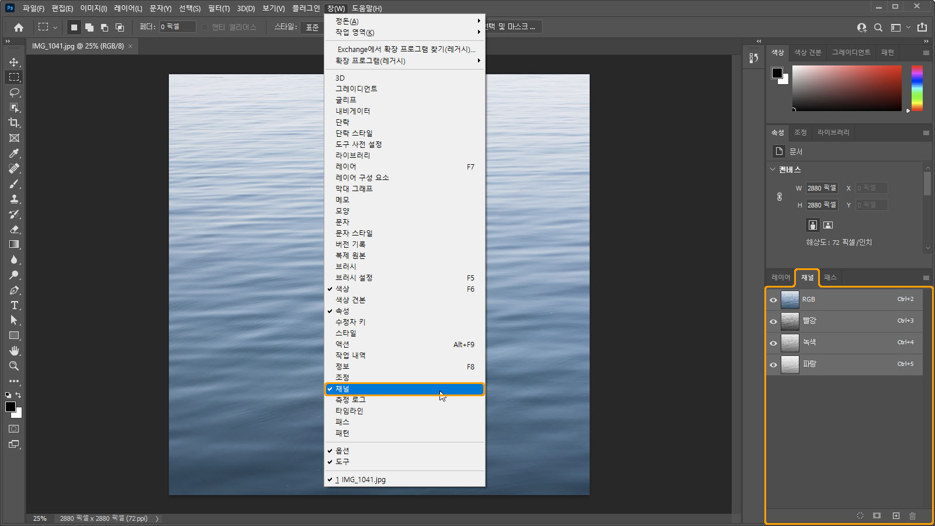The width and height of the screenshot is (935, 526).
Task: Open the tool preset dropdown arrow
Action: tap(55, 27)
